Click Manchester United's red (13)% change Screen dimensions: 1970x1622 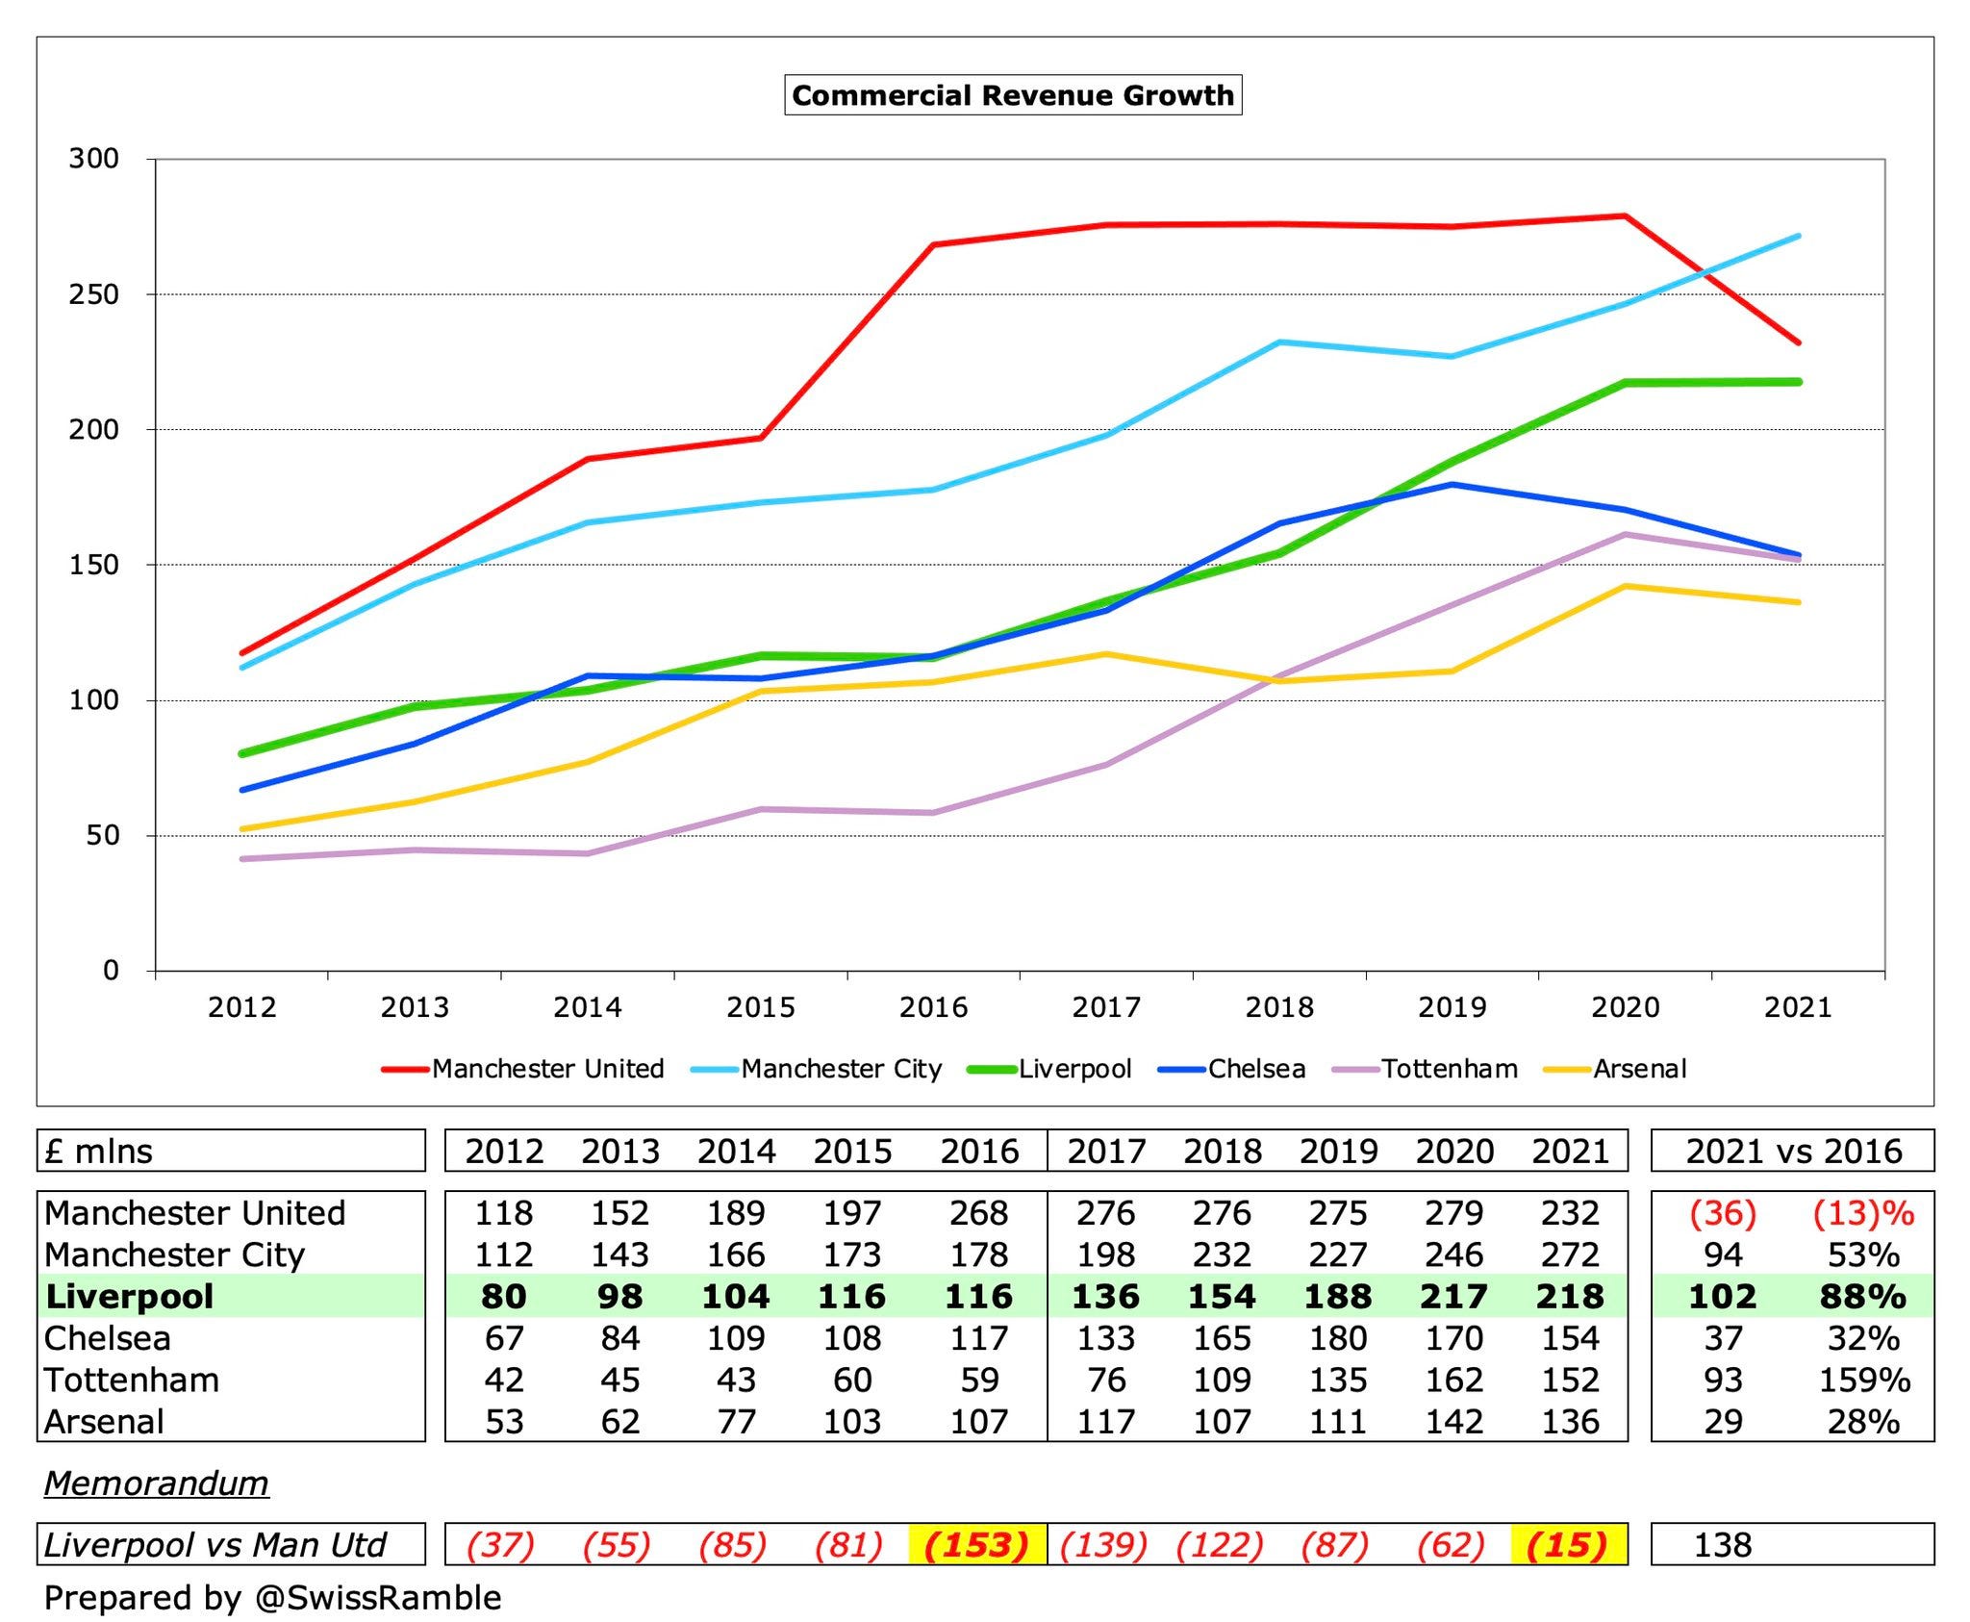click(1863, 1213)
